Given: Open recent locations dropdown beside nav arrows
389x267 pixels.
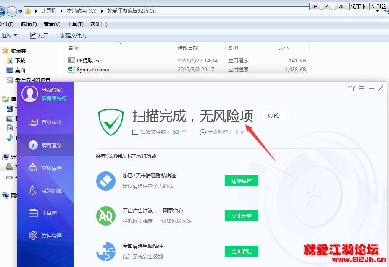Looking at the screenshot, I should click(x=20, y=11).
